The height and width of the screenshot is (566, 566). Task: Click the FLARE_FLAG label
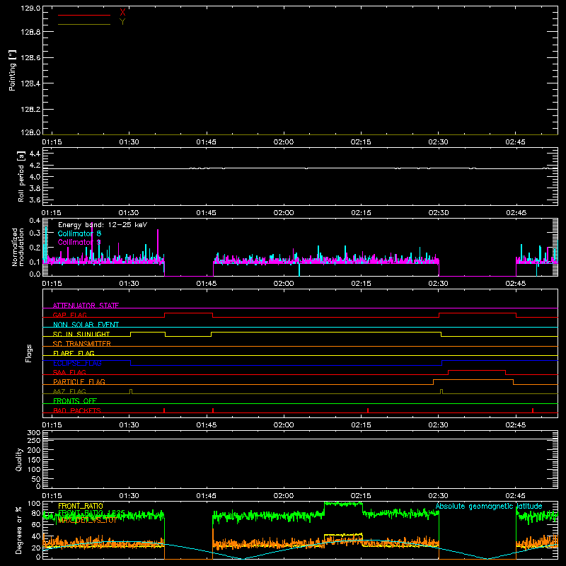74,353
